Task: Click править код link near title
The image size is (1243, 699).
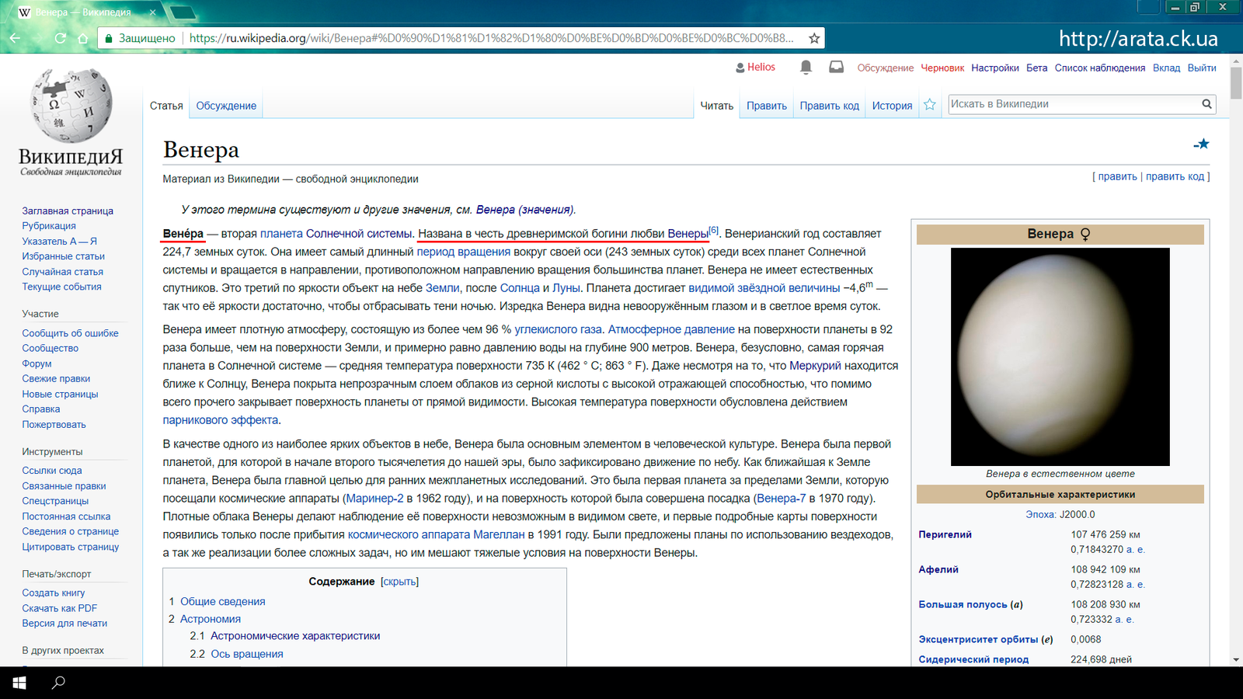Action: [x=1175, y=177]
